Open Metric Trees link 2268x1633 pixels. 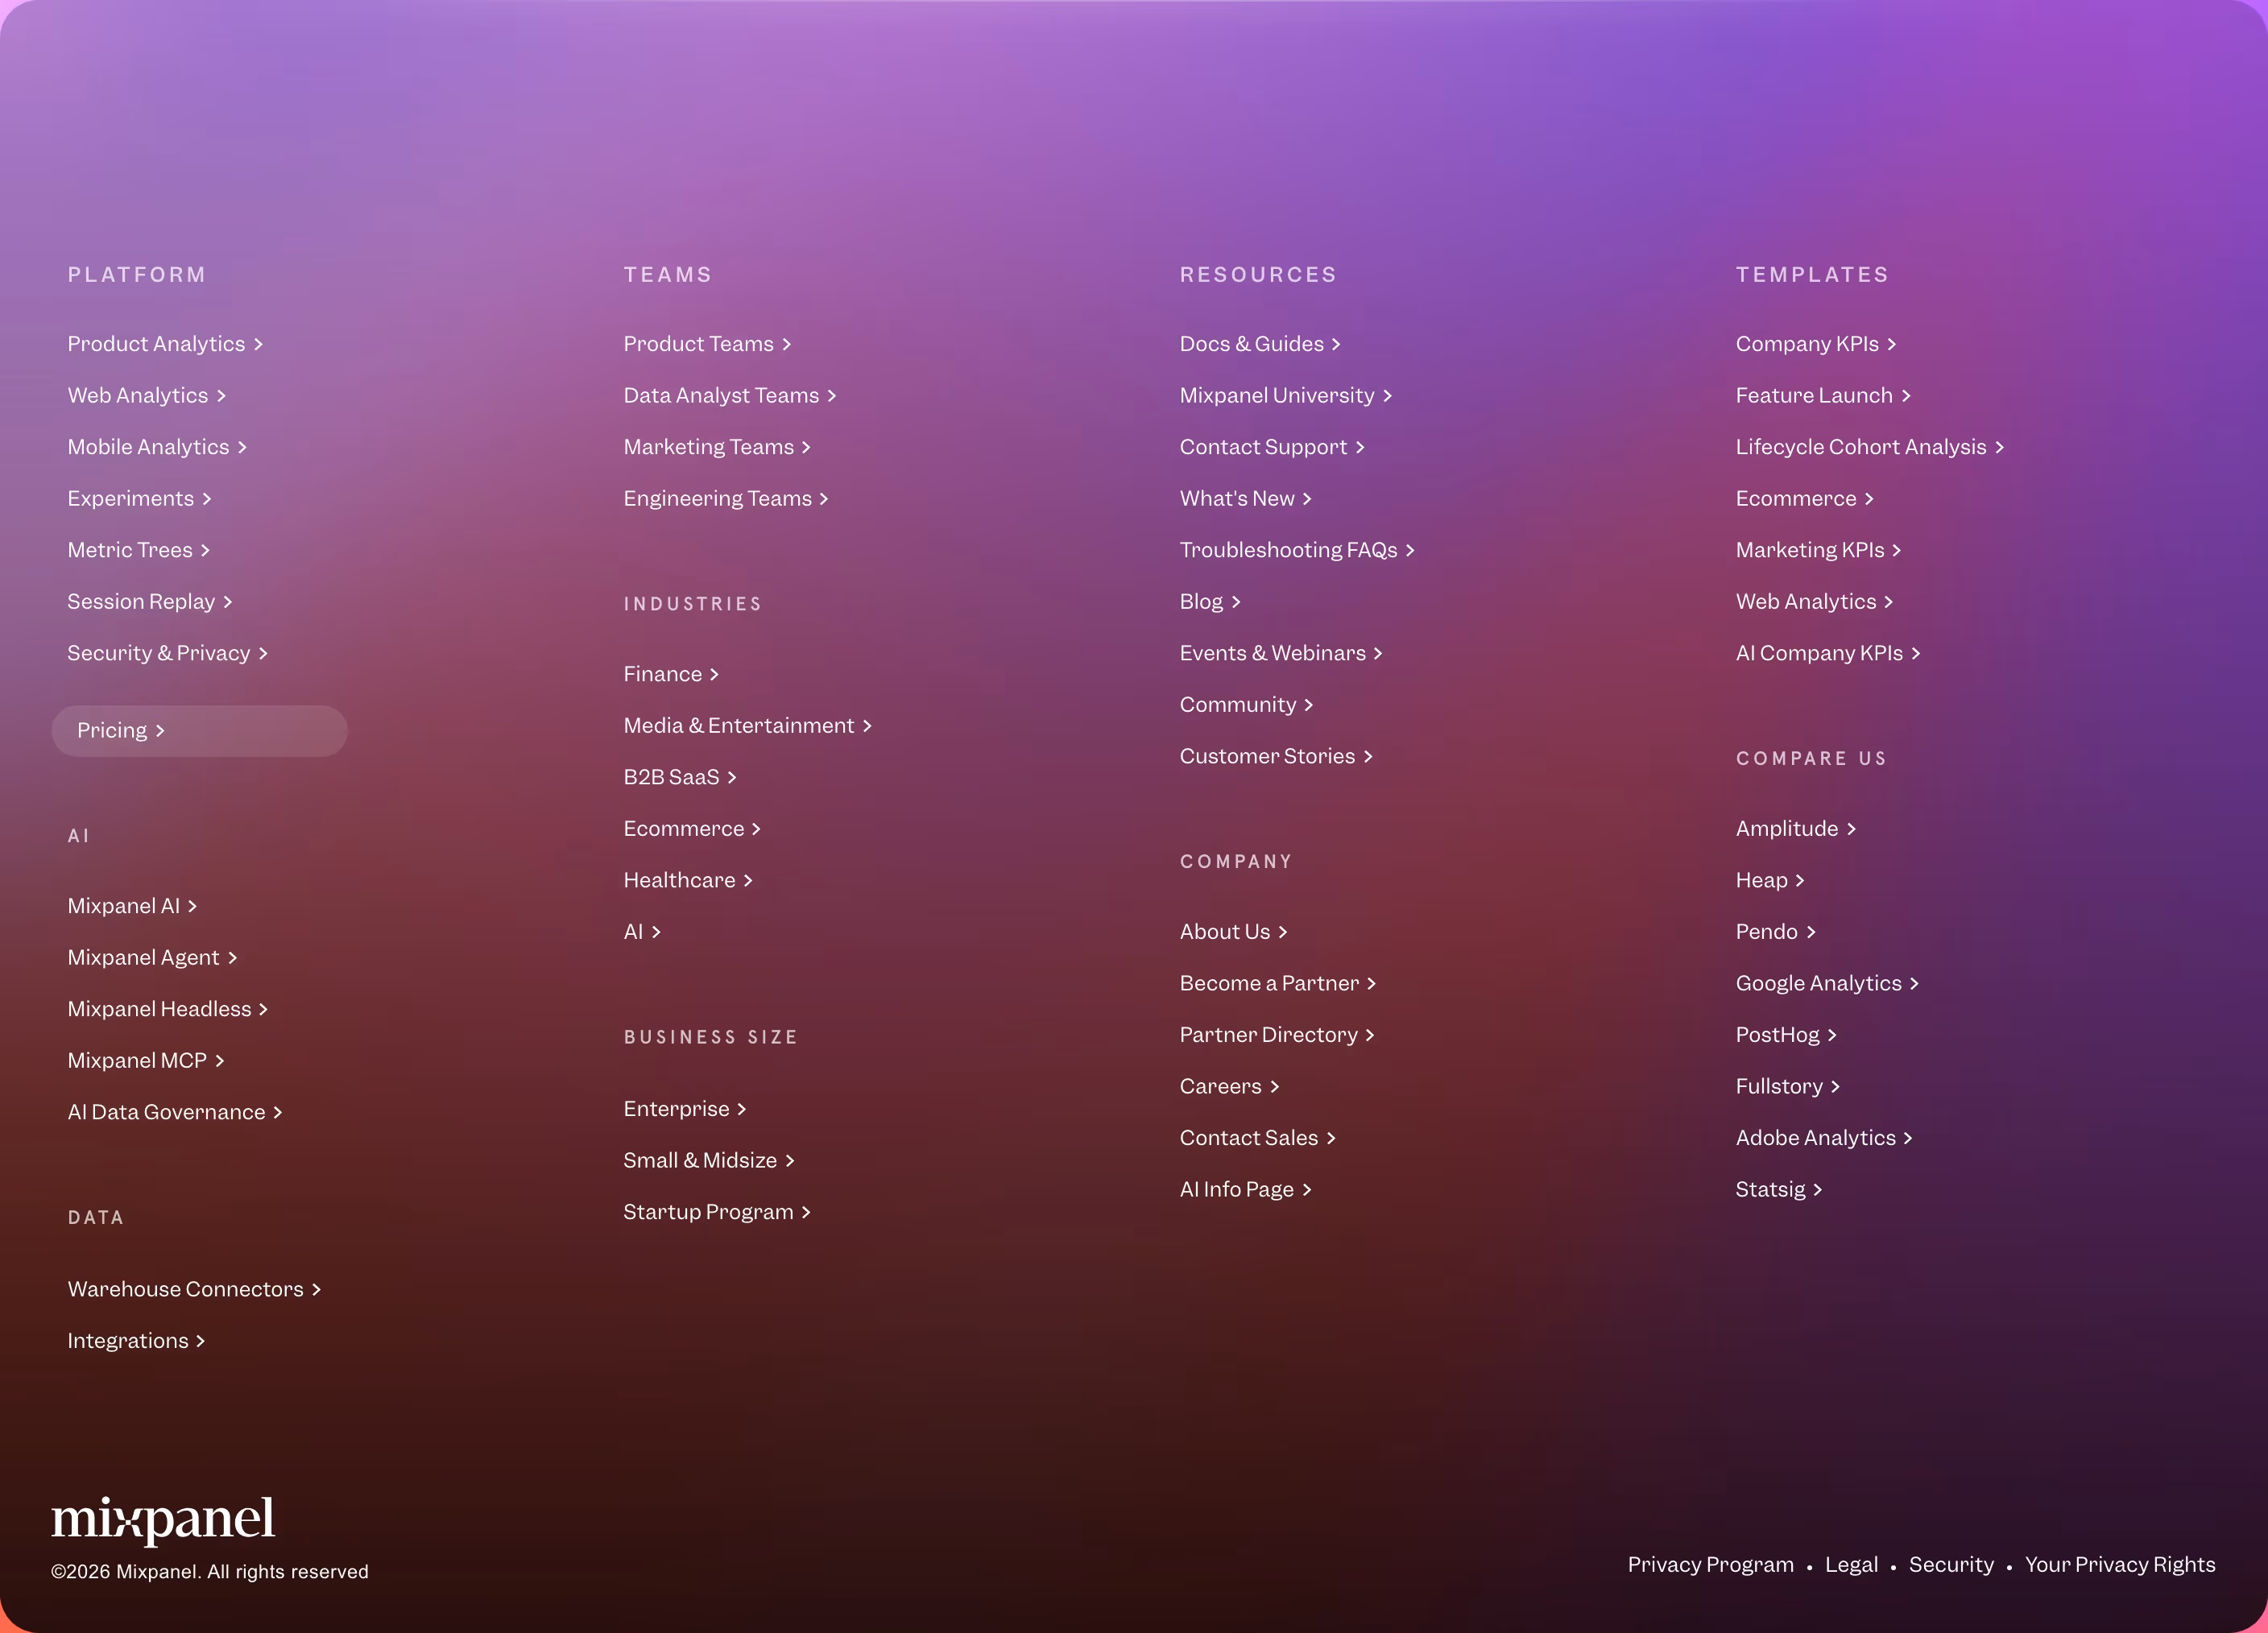(x=138, y=550)
